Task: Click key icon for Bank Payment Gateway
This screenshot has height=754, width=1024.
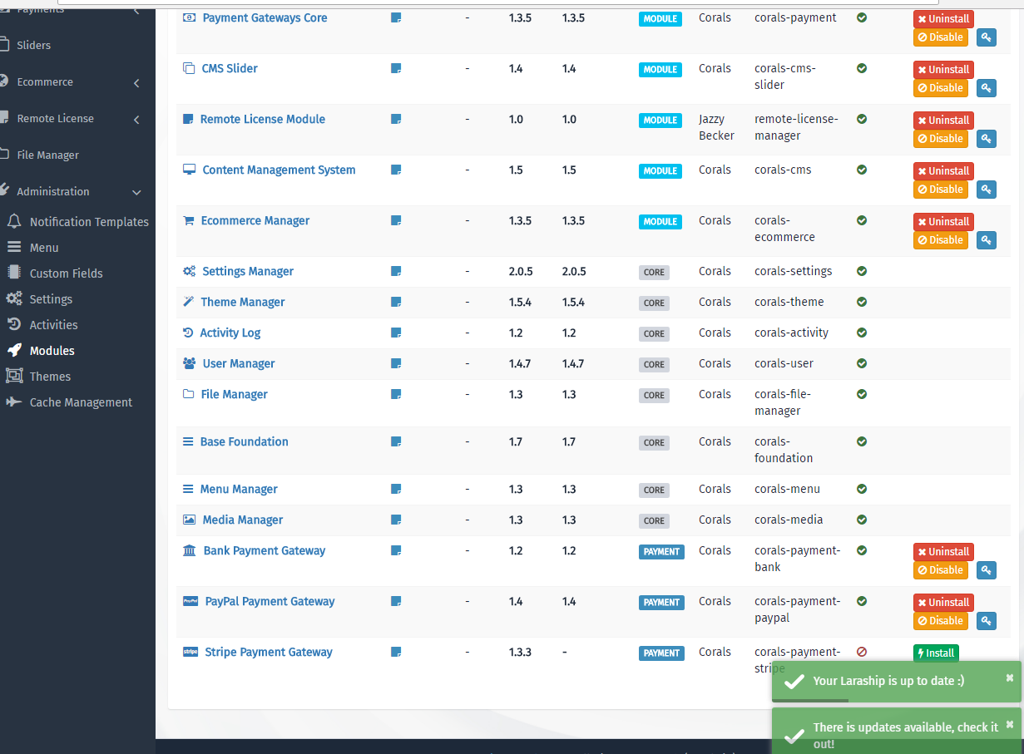Action: click(986, 569)
